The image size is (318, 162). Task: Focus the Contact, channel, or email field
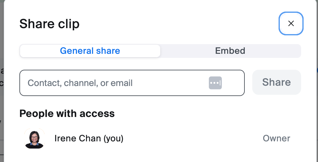(113, 83)
